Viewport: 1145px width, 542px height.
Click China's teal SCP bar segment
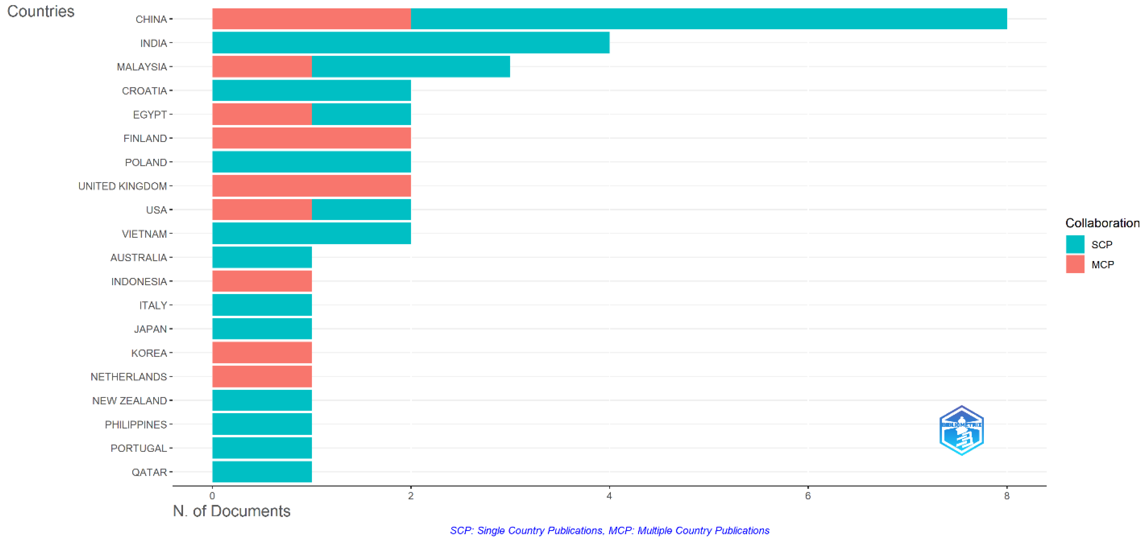(x=708, y=19)
